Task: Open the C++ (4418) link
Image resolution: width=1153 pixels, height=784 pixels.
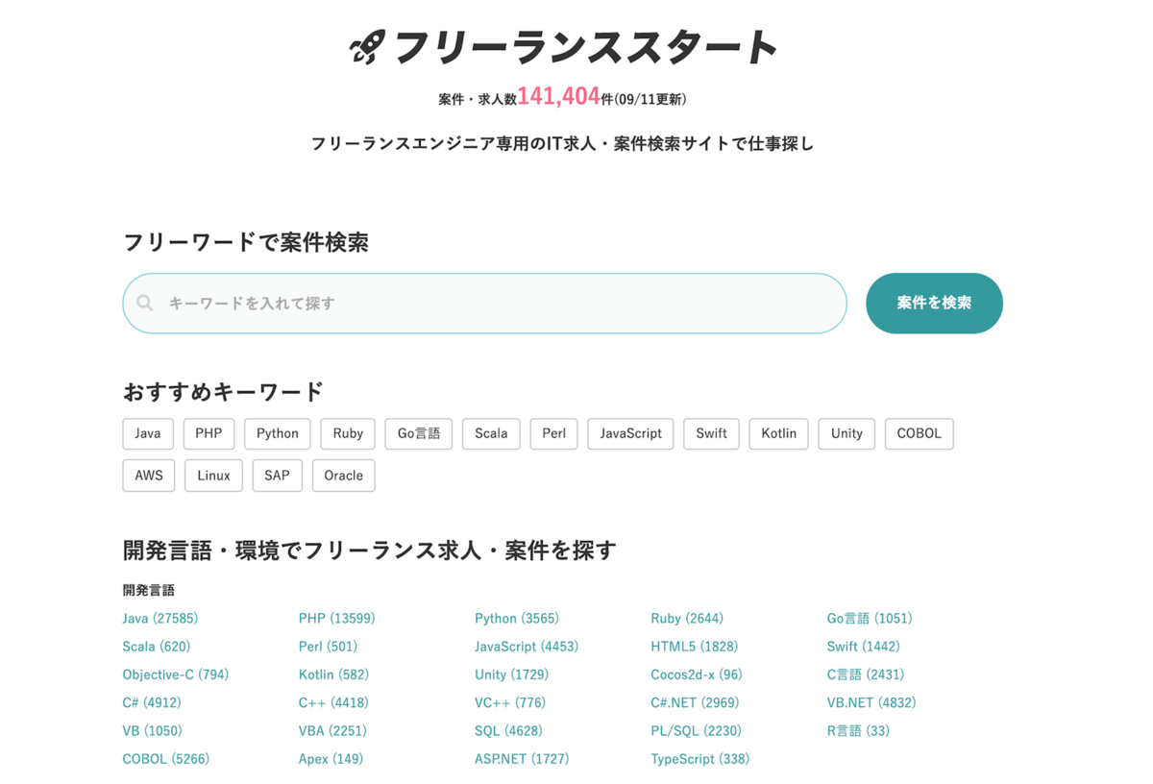Action: [333, 702]
